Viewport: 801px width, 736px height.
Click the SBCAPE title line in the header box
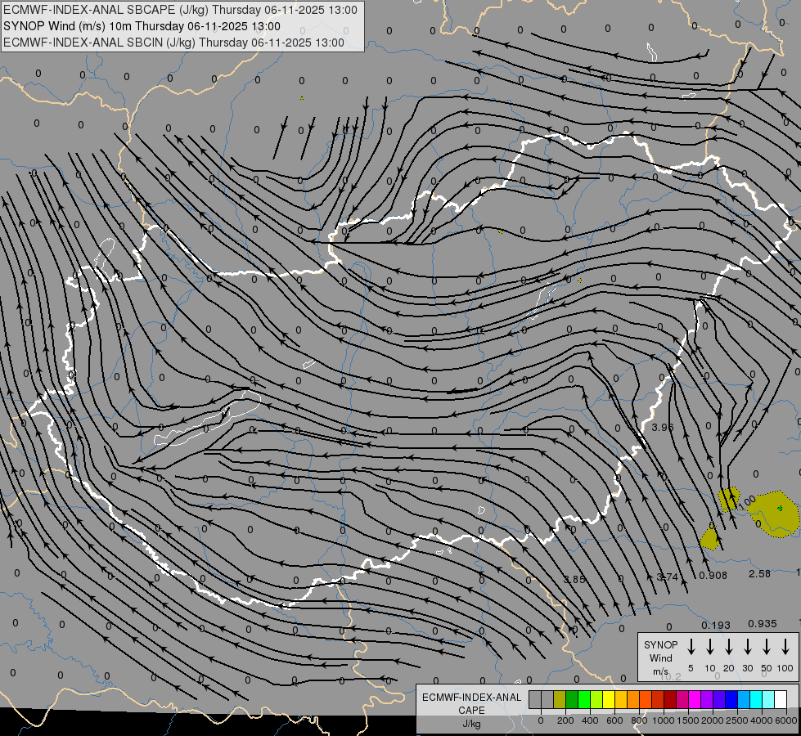tap(180, 10)
